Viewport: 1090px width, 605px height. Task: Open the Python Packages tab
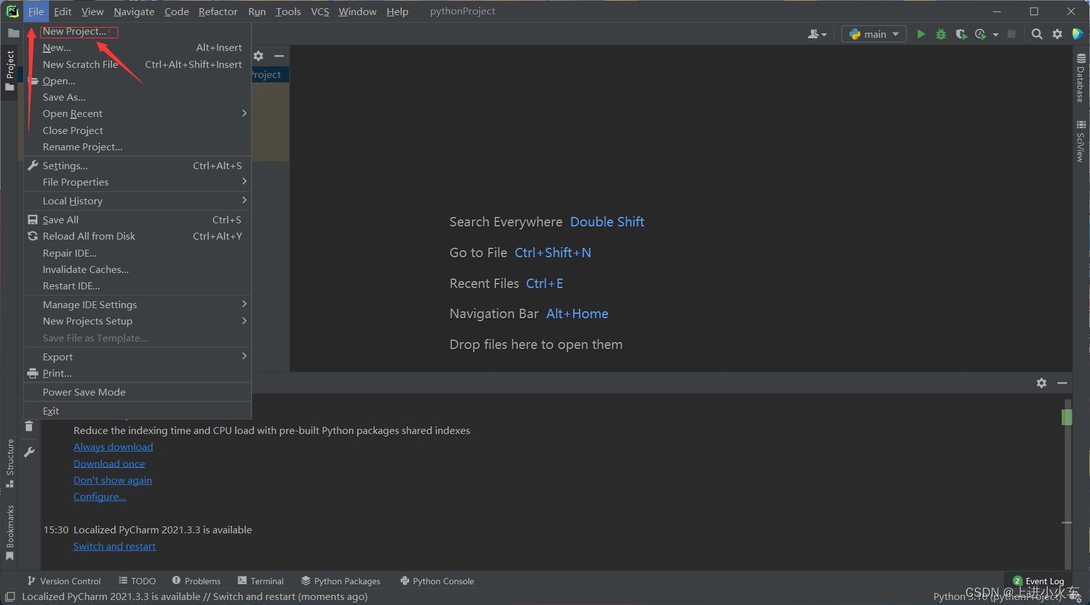click(341, 581)
